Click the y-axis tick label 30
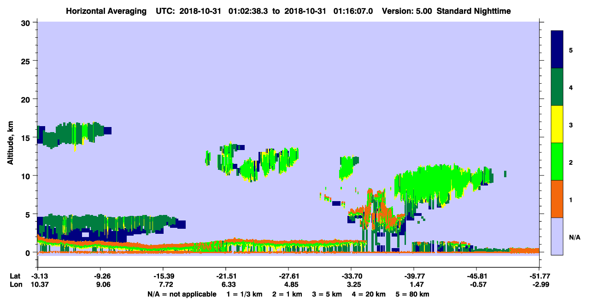The image size is (599, 307). coord(27,23)
